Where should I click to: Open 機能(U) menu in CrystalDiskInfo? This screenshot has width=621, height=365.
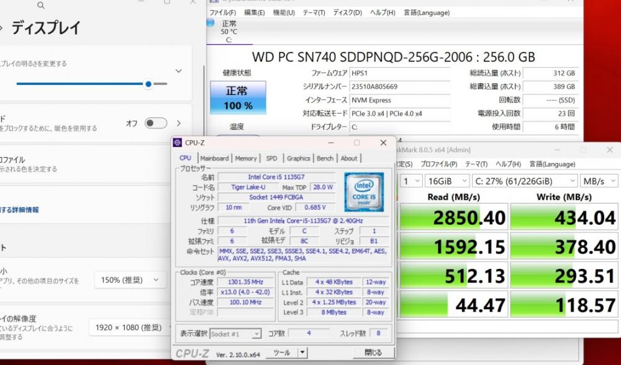(284, 12)
